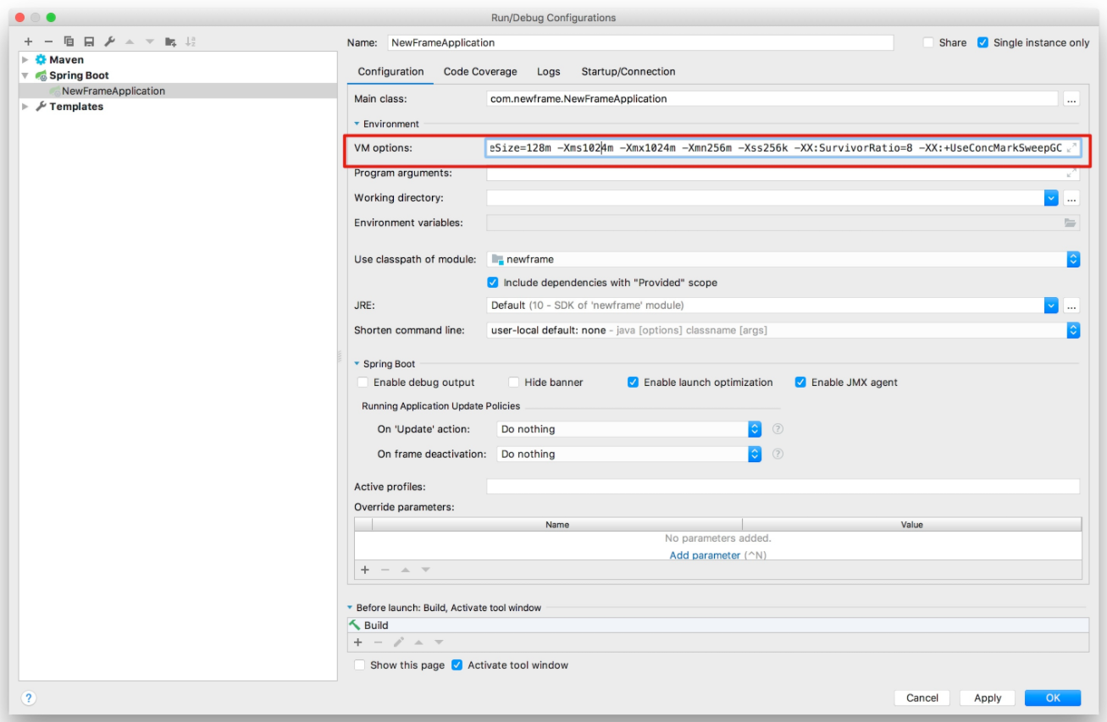Screen dimensions: 1107x722
Task: Add a new run configuration with plus icon
Action: (29, 41)
